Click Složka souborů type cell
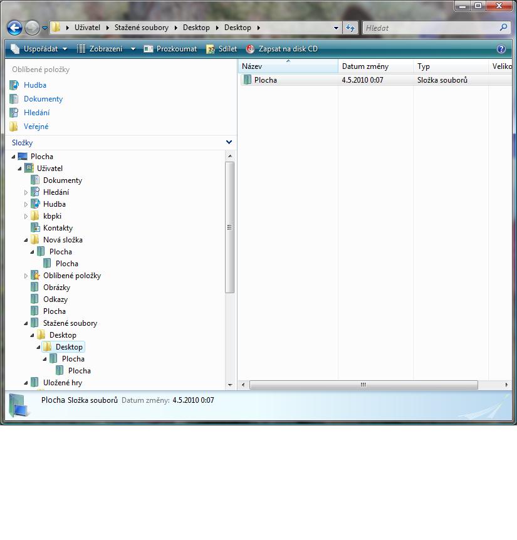 [x=442, y=80]
